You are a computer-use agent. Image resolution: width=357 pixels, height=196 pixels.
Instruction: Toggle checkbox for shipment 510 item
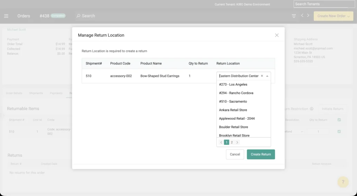pos(339,131)
